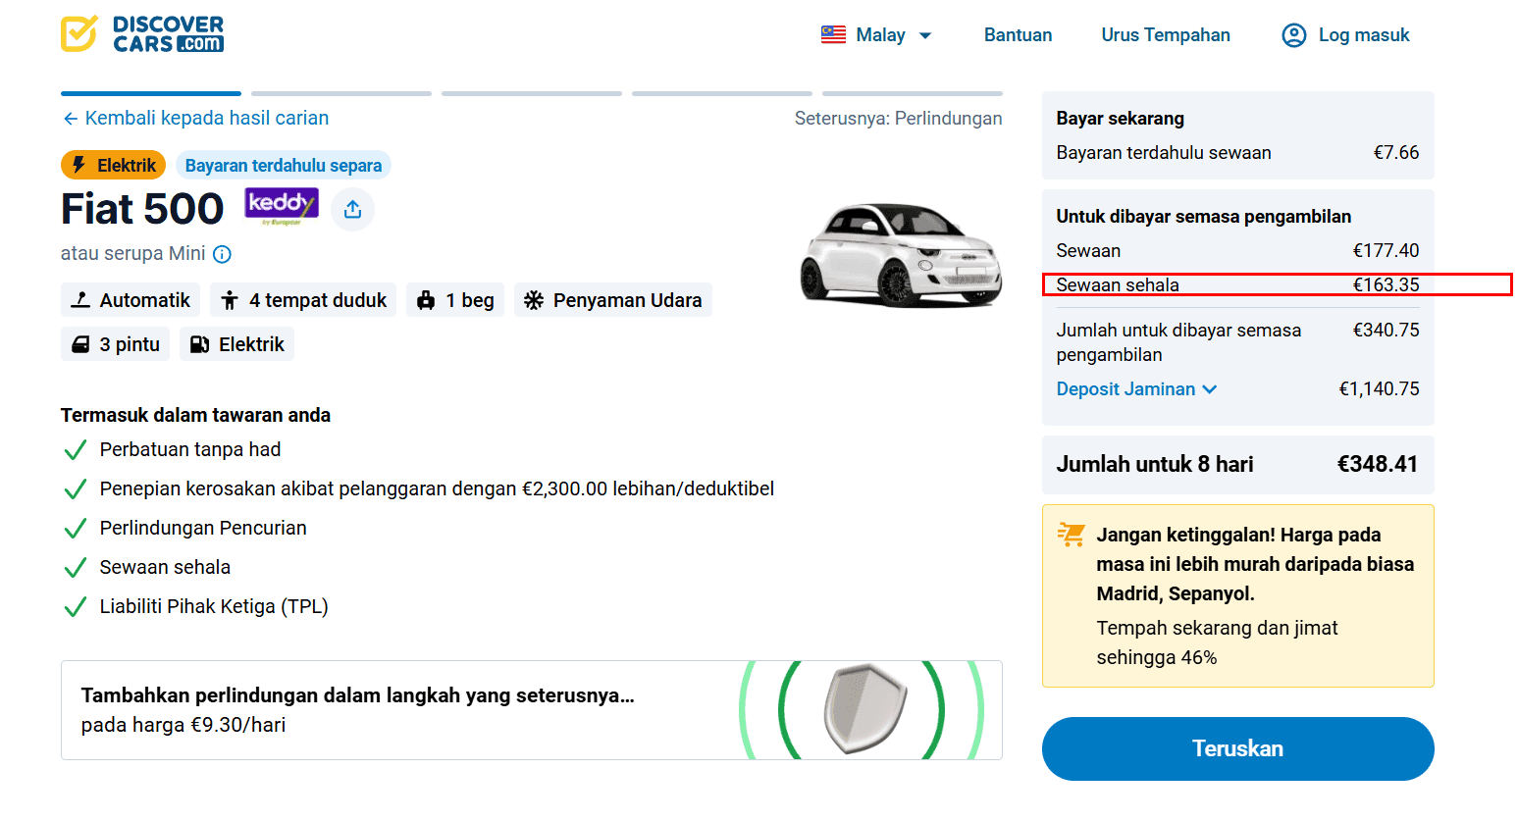Click 4 tempat duduk feature tag

303,300
